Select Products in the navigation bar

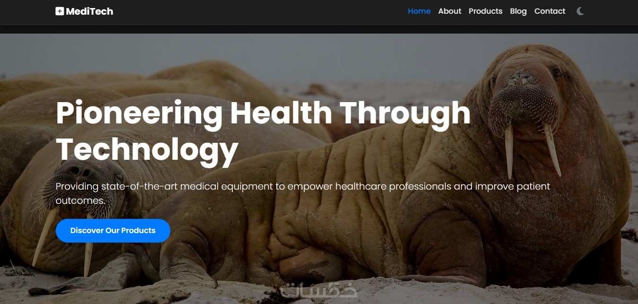tap(485, 11)
